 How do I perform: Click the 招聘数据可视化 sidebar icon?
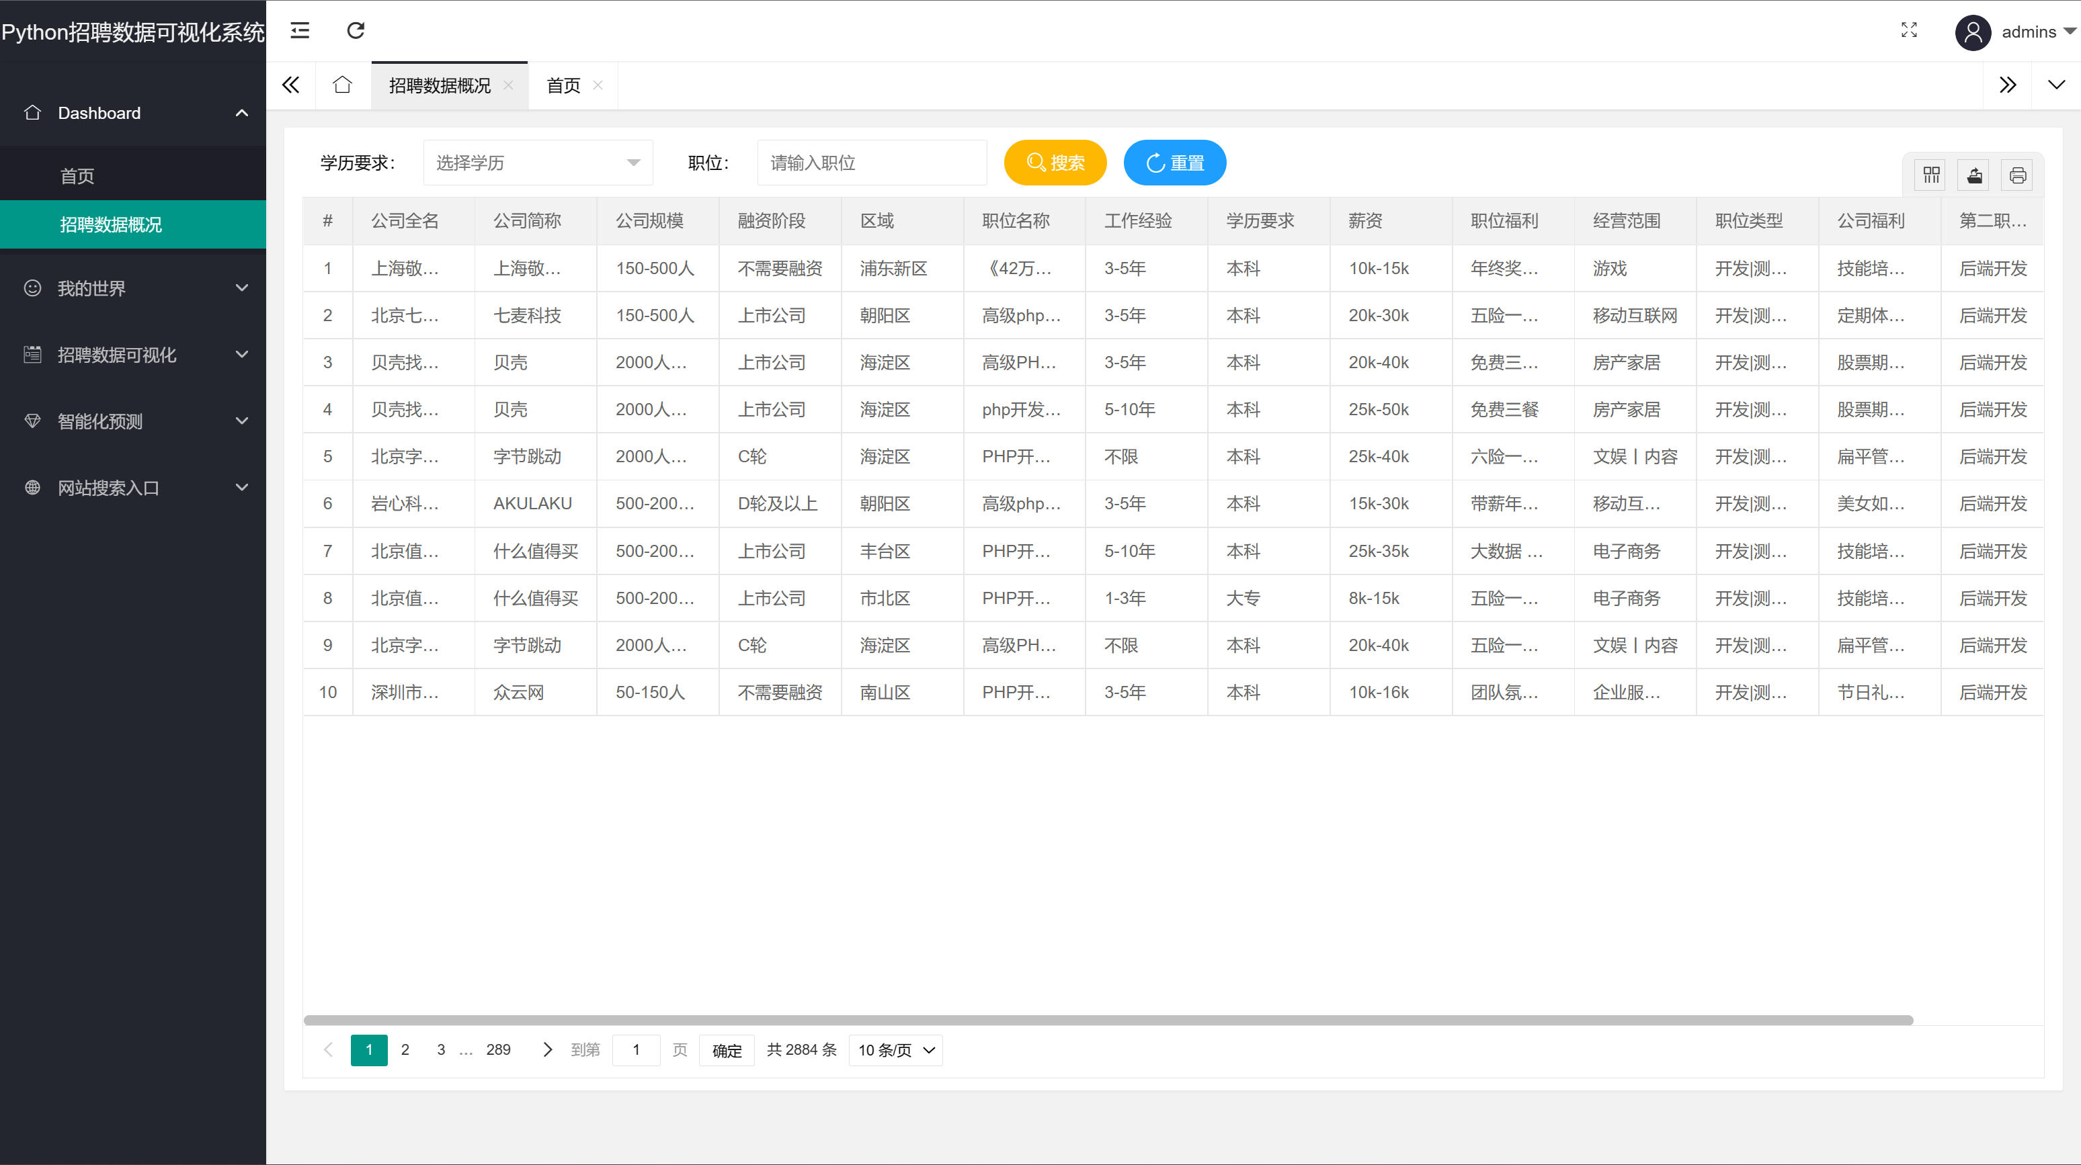point(32,355)
